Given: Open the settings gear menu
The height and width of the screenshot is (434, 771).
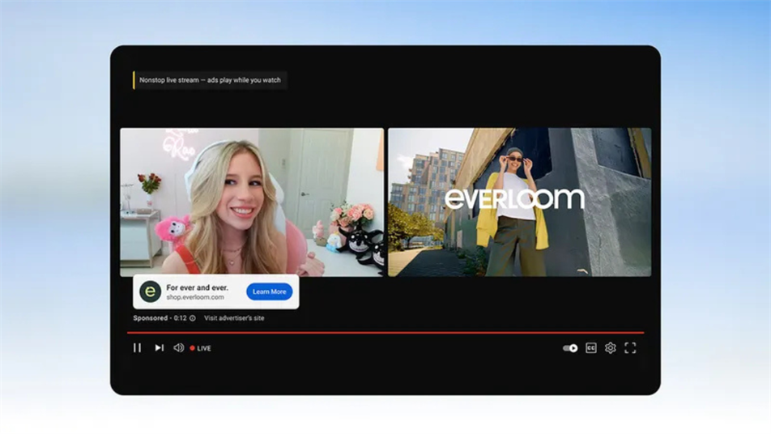Looking at the screenshot, I should click(x=611, y=348).
